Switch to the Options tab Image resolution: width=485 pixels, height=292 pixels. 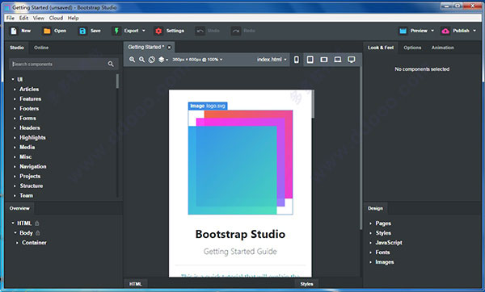tap(412, 48)
